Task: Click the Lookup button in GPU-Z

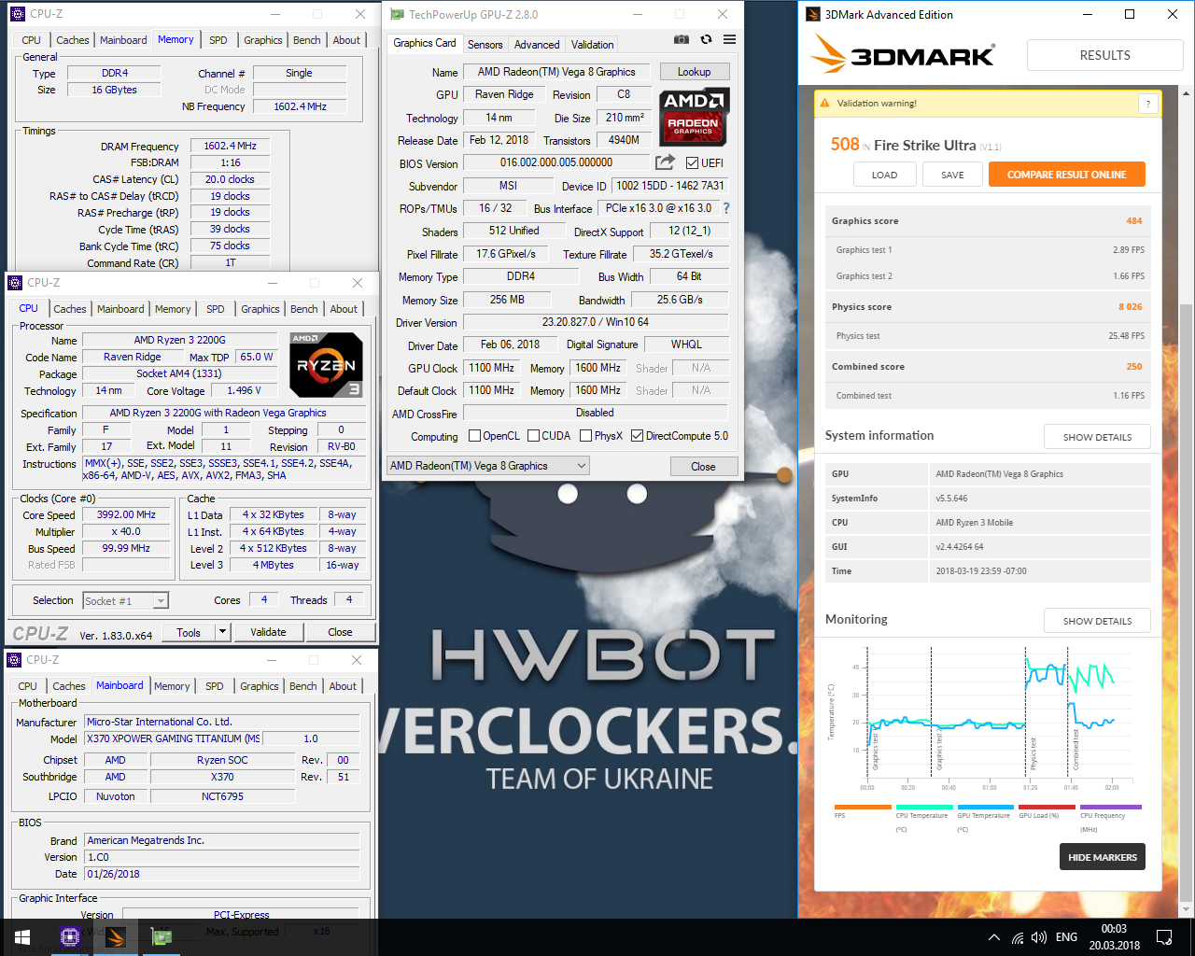Action: [x=694, y=72]
